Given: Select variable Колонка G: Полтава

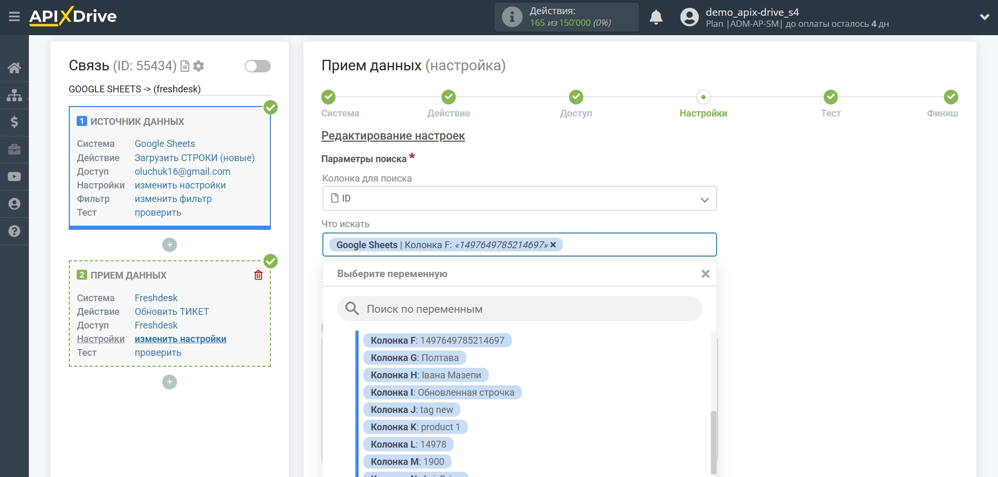Looking at the screenshot, I should [x=415, y=358].
